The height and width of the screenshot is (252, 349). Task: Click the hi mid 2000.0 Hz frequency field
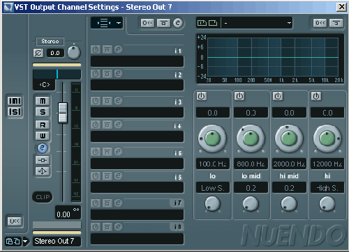tap(289, 164)
